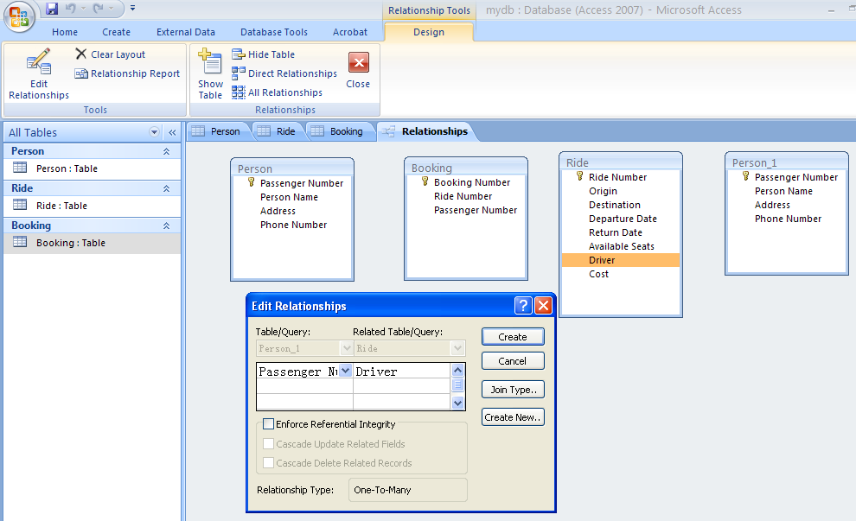Screen dimensions: 856x521
Task: Open the All Tables pane dropdown
Action: [x=155, y=132]
